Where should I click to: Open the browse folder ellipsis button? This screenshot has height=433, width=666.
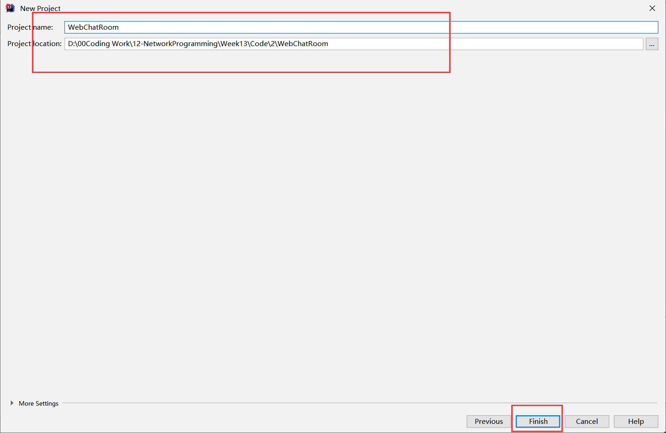click(652, 44)
